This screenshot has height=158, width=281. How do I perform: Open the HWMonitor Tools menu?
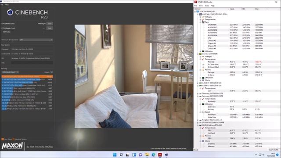(207, 6)
